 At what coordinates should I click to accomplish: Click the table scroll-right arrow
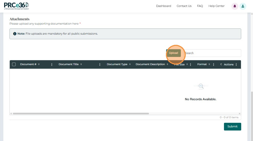240,114
